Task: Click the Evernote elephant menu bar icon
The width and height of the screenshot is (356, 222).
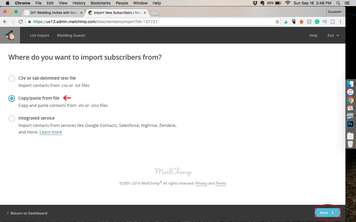Action: tap(262, 3)
